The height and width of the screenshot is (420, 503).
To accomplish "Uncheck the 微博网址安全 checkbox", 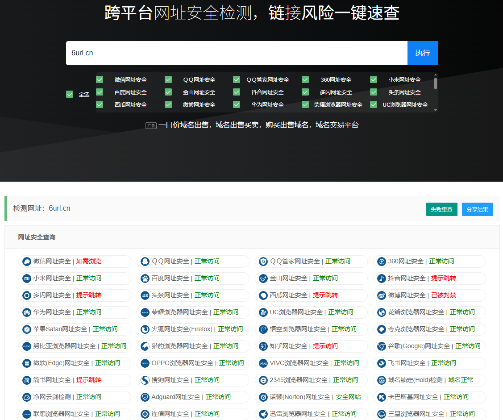I will pyautogui.click(x=168, y=104).
